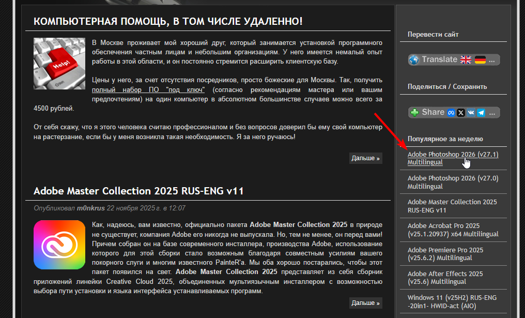Open more languages ellipsis in Translate widget
525x318 pixels.
pyautogui.click(x=492, y=60)
